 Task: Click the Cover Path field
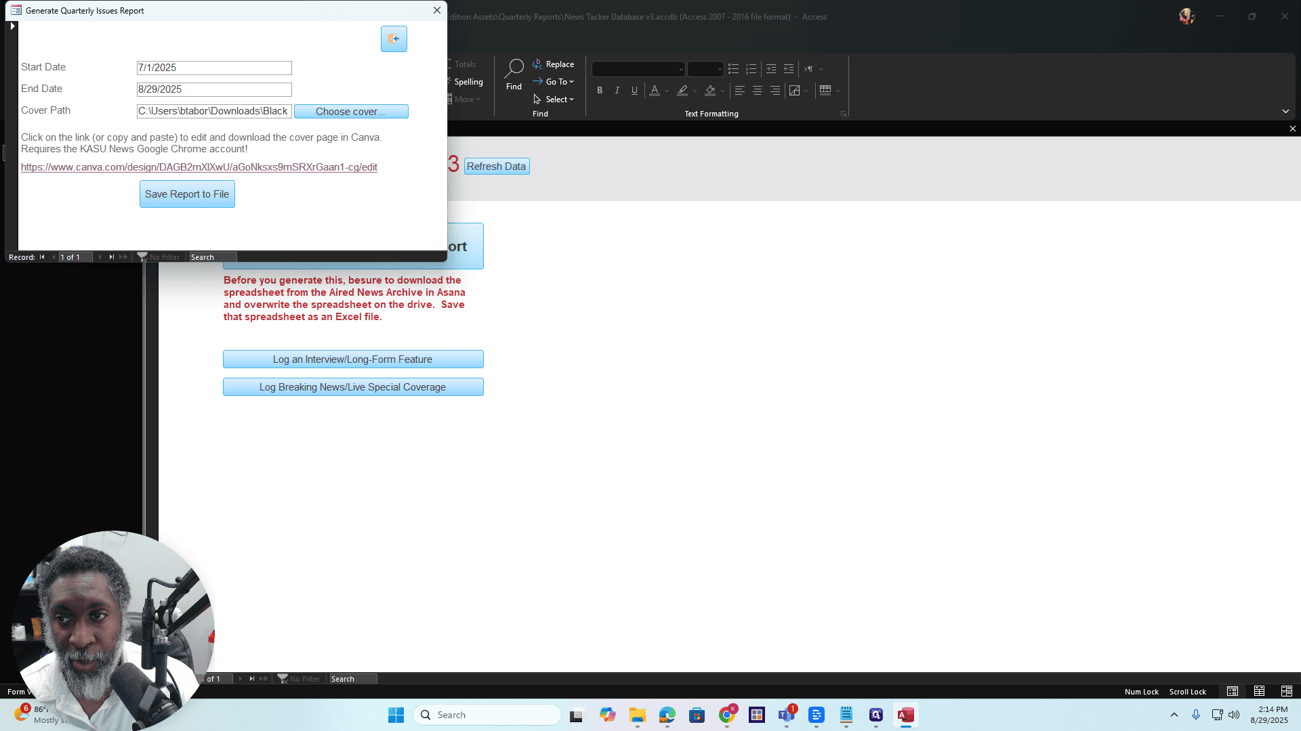click(214, 111)
